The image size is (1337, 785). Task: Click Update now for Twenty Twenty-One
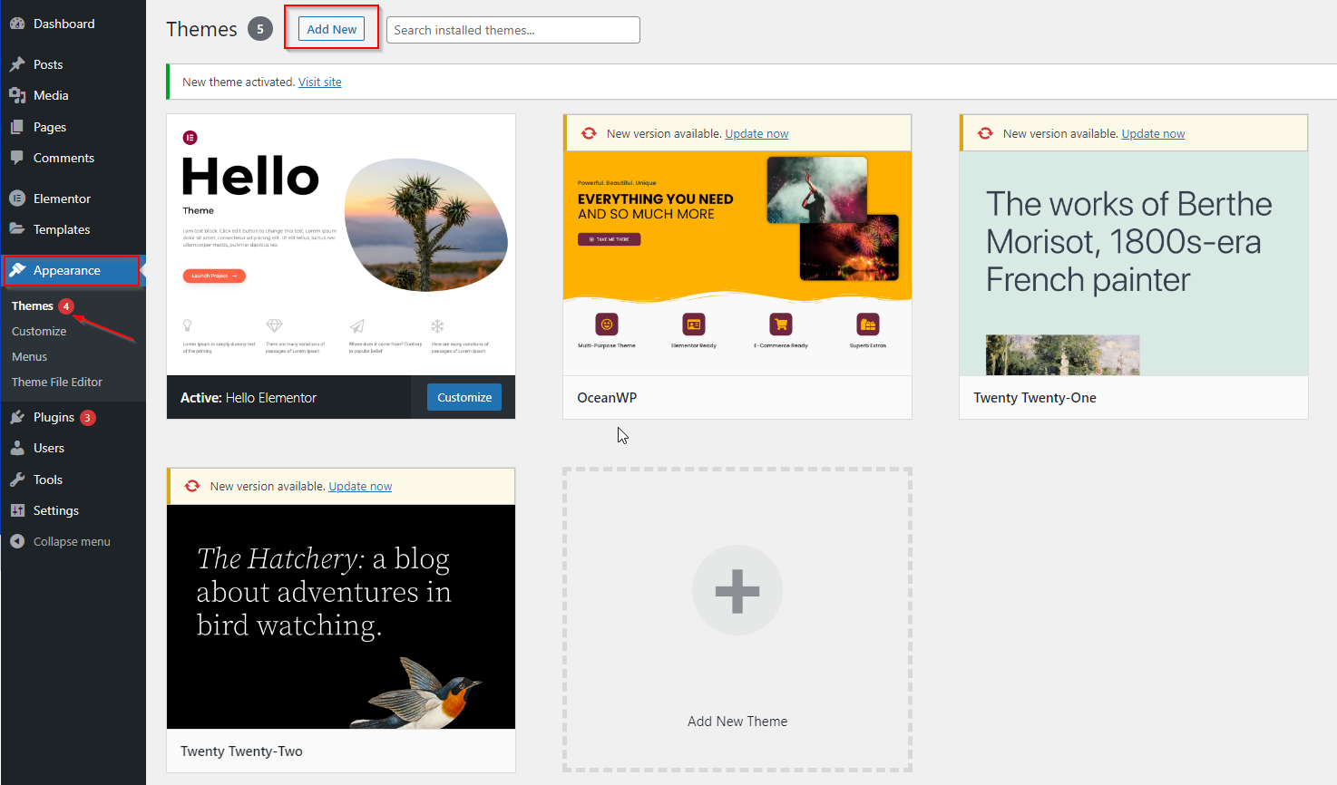tap(1153, 133)
